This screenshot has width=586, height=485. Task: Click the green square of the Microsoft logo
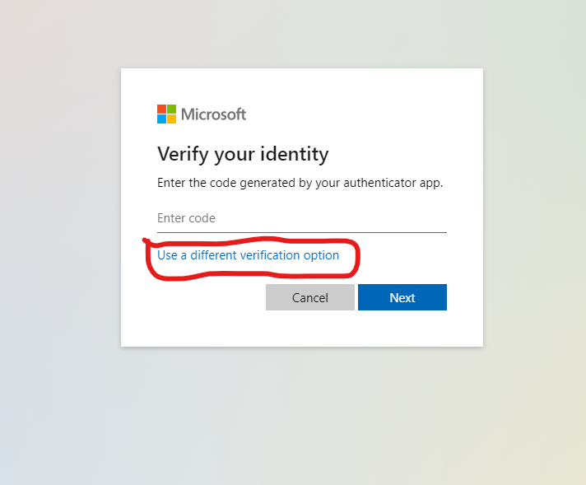171,109
